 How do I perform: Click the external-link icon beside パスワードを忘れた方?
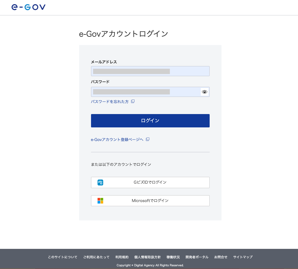pos(133,101)
